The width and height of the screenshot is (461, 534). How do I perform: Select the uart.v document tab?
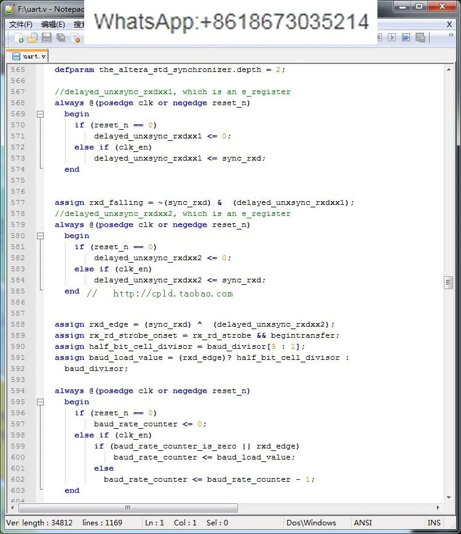(28, 56)
